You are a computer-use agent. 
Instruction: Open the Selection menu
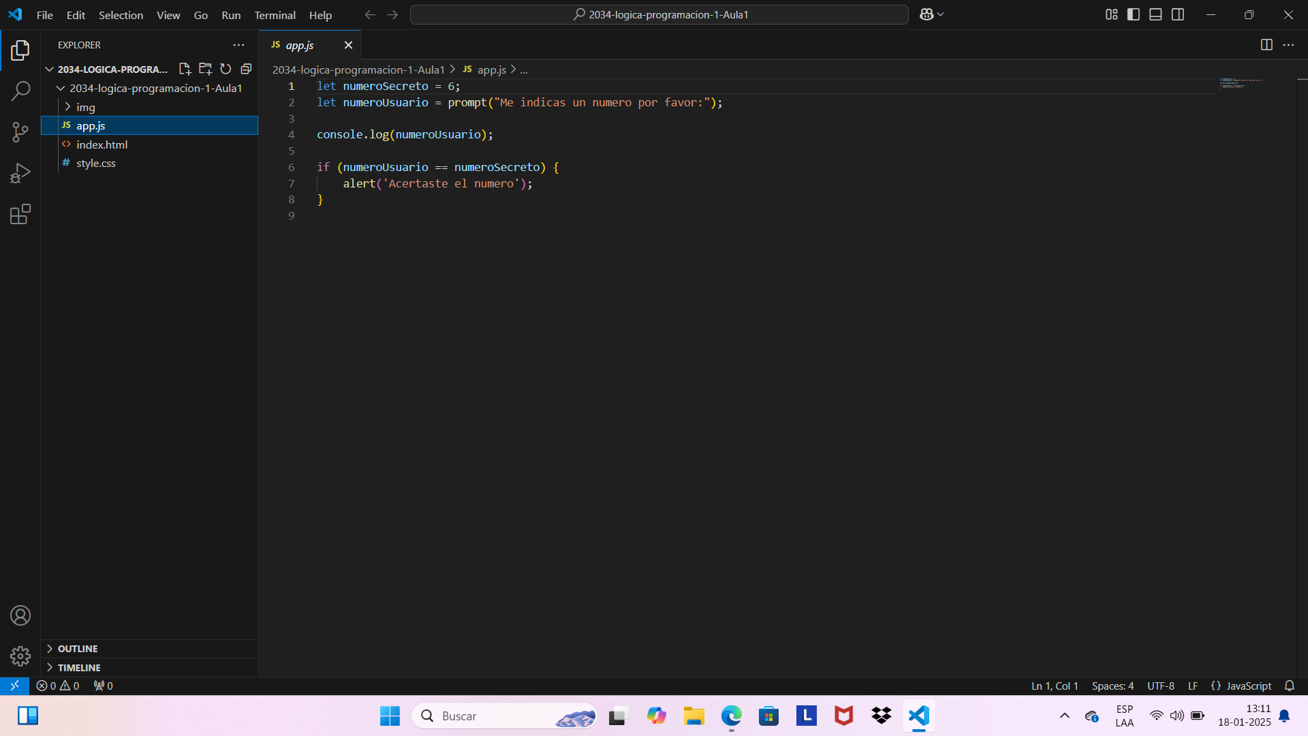point(121,15)
